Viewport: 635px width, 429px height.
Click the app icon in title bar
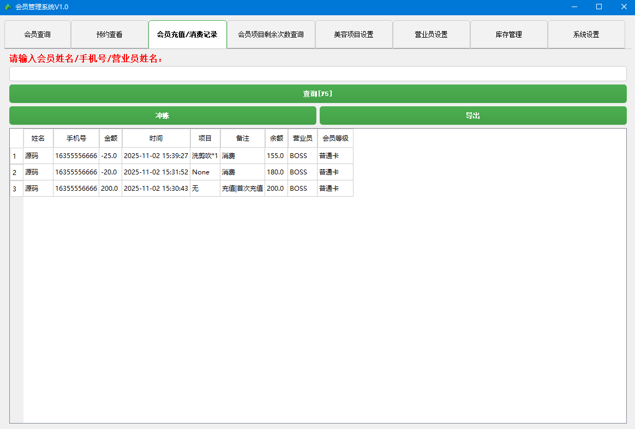[8, 7]
